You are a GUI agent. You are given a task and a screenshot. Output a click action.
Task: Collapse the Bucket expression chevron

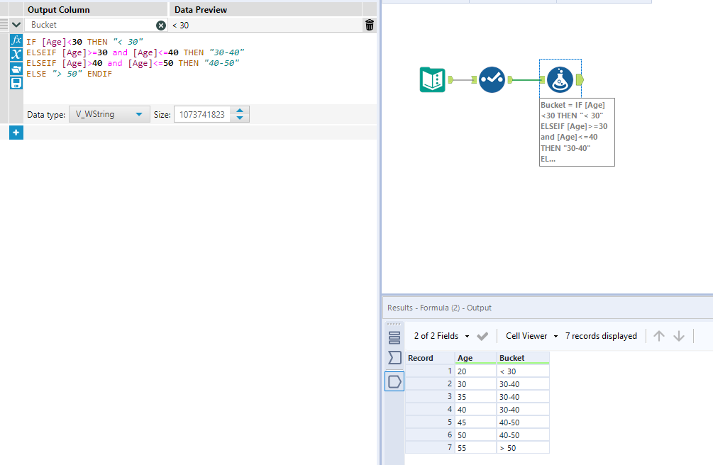click(x=16, y=25)
